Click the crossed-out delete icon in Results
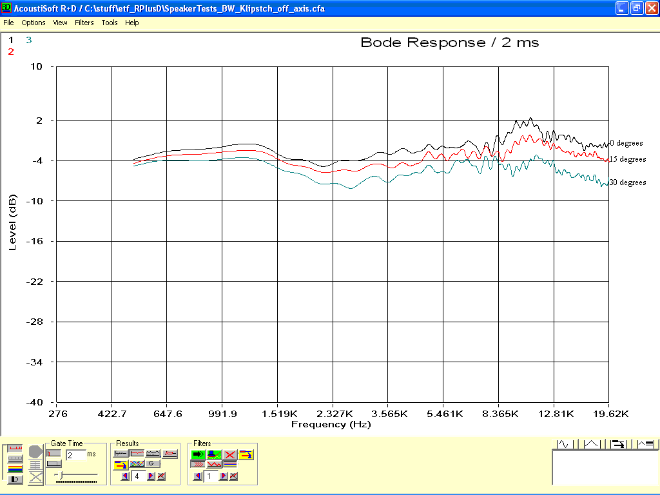The height and width of the screenshot is (495, 660). coord(161,476)
